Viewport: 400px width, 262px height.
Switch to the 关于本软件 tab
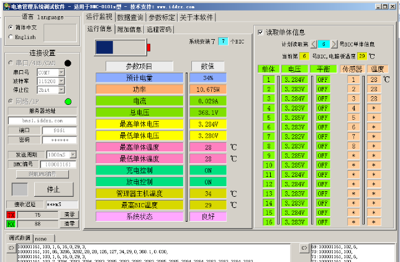pos(196,17)
